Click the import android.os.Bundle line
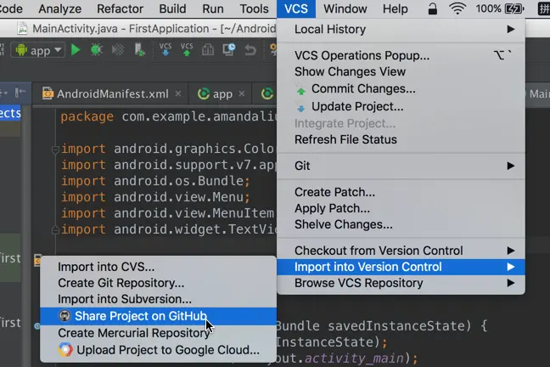 [155, 181]
